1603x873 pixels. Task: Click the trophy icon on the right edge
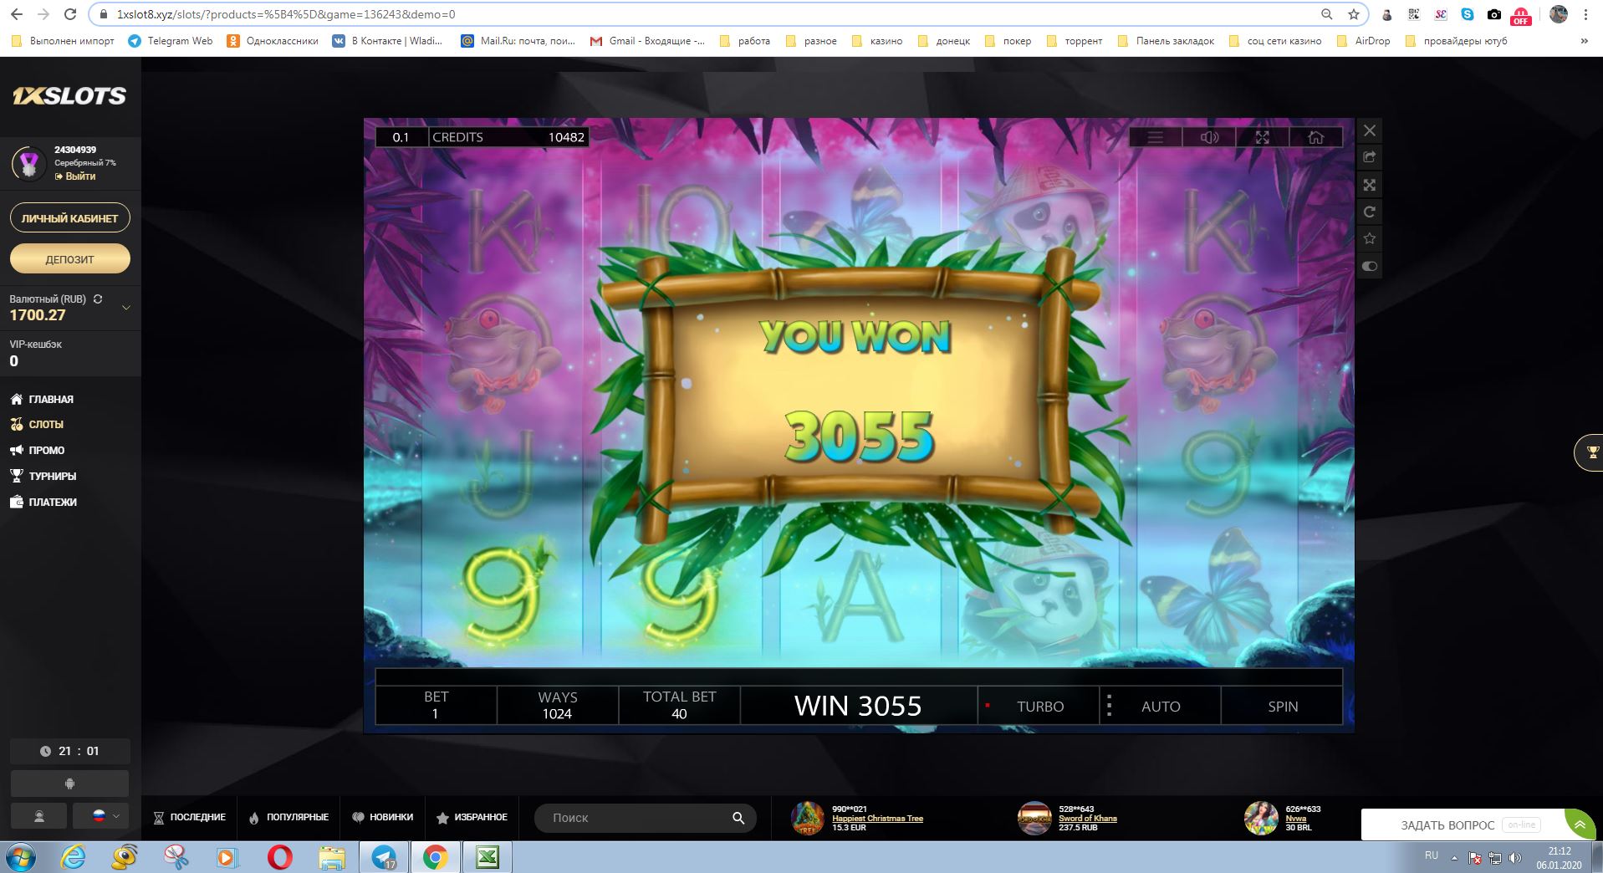(x=1591, y=452)
